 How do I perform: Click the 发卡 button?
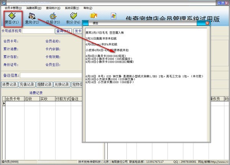click(x=78, y=31)
